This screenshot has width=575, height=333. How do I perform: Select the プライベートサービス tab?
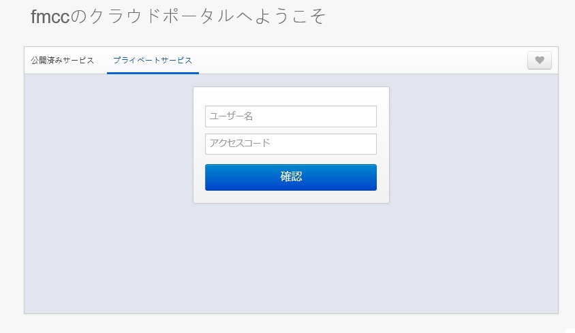pos(153,61)
